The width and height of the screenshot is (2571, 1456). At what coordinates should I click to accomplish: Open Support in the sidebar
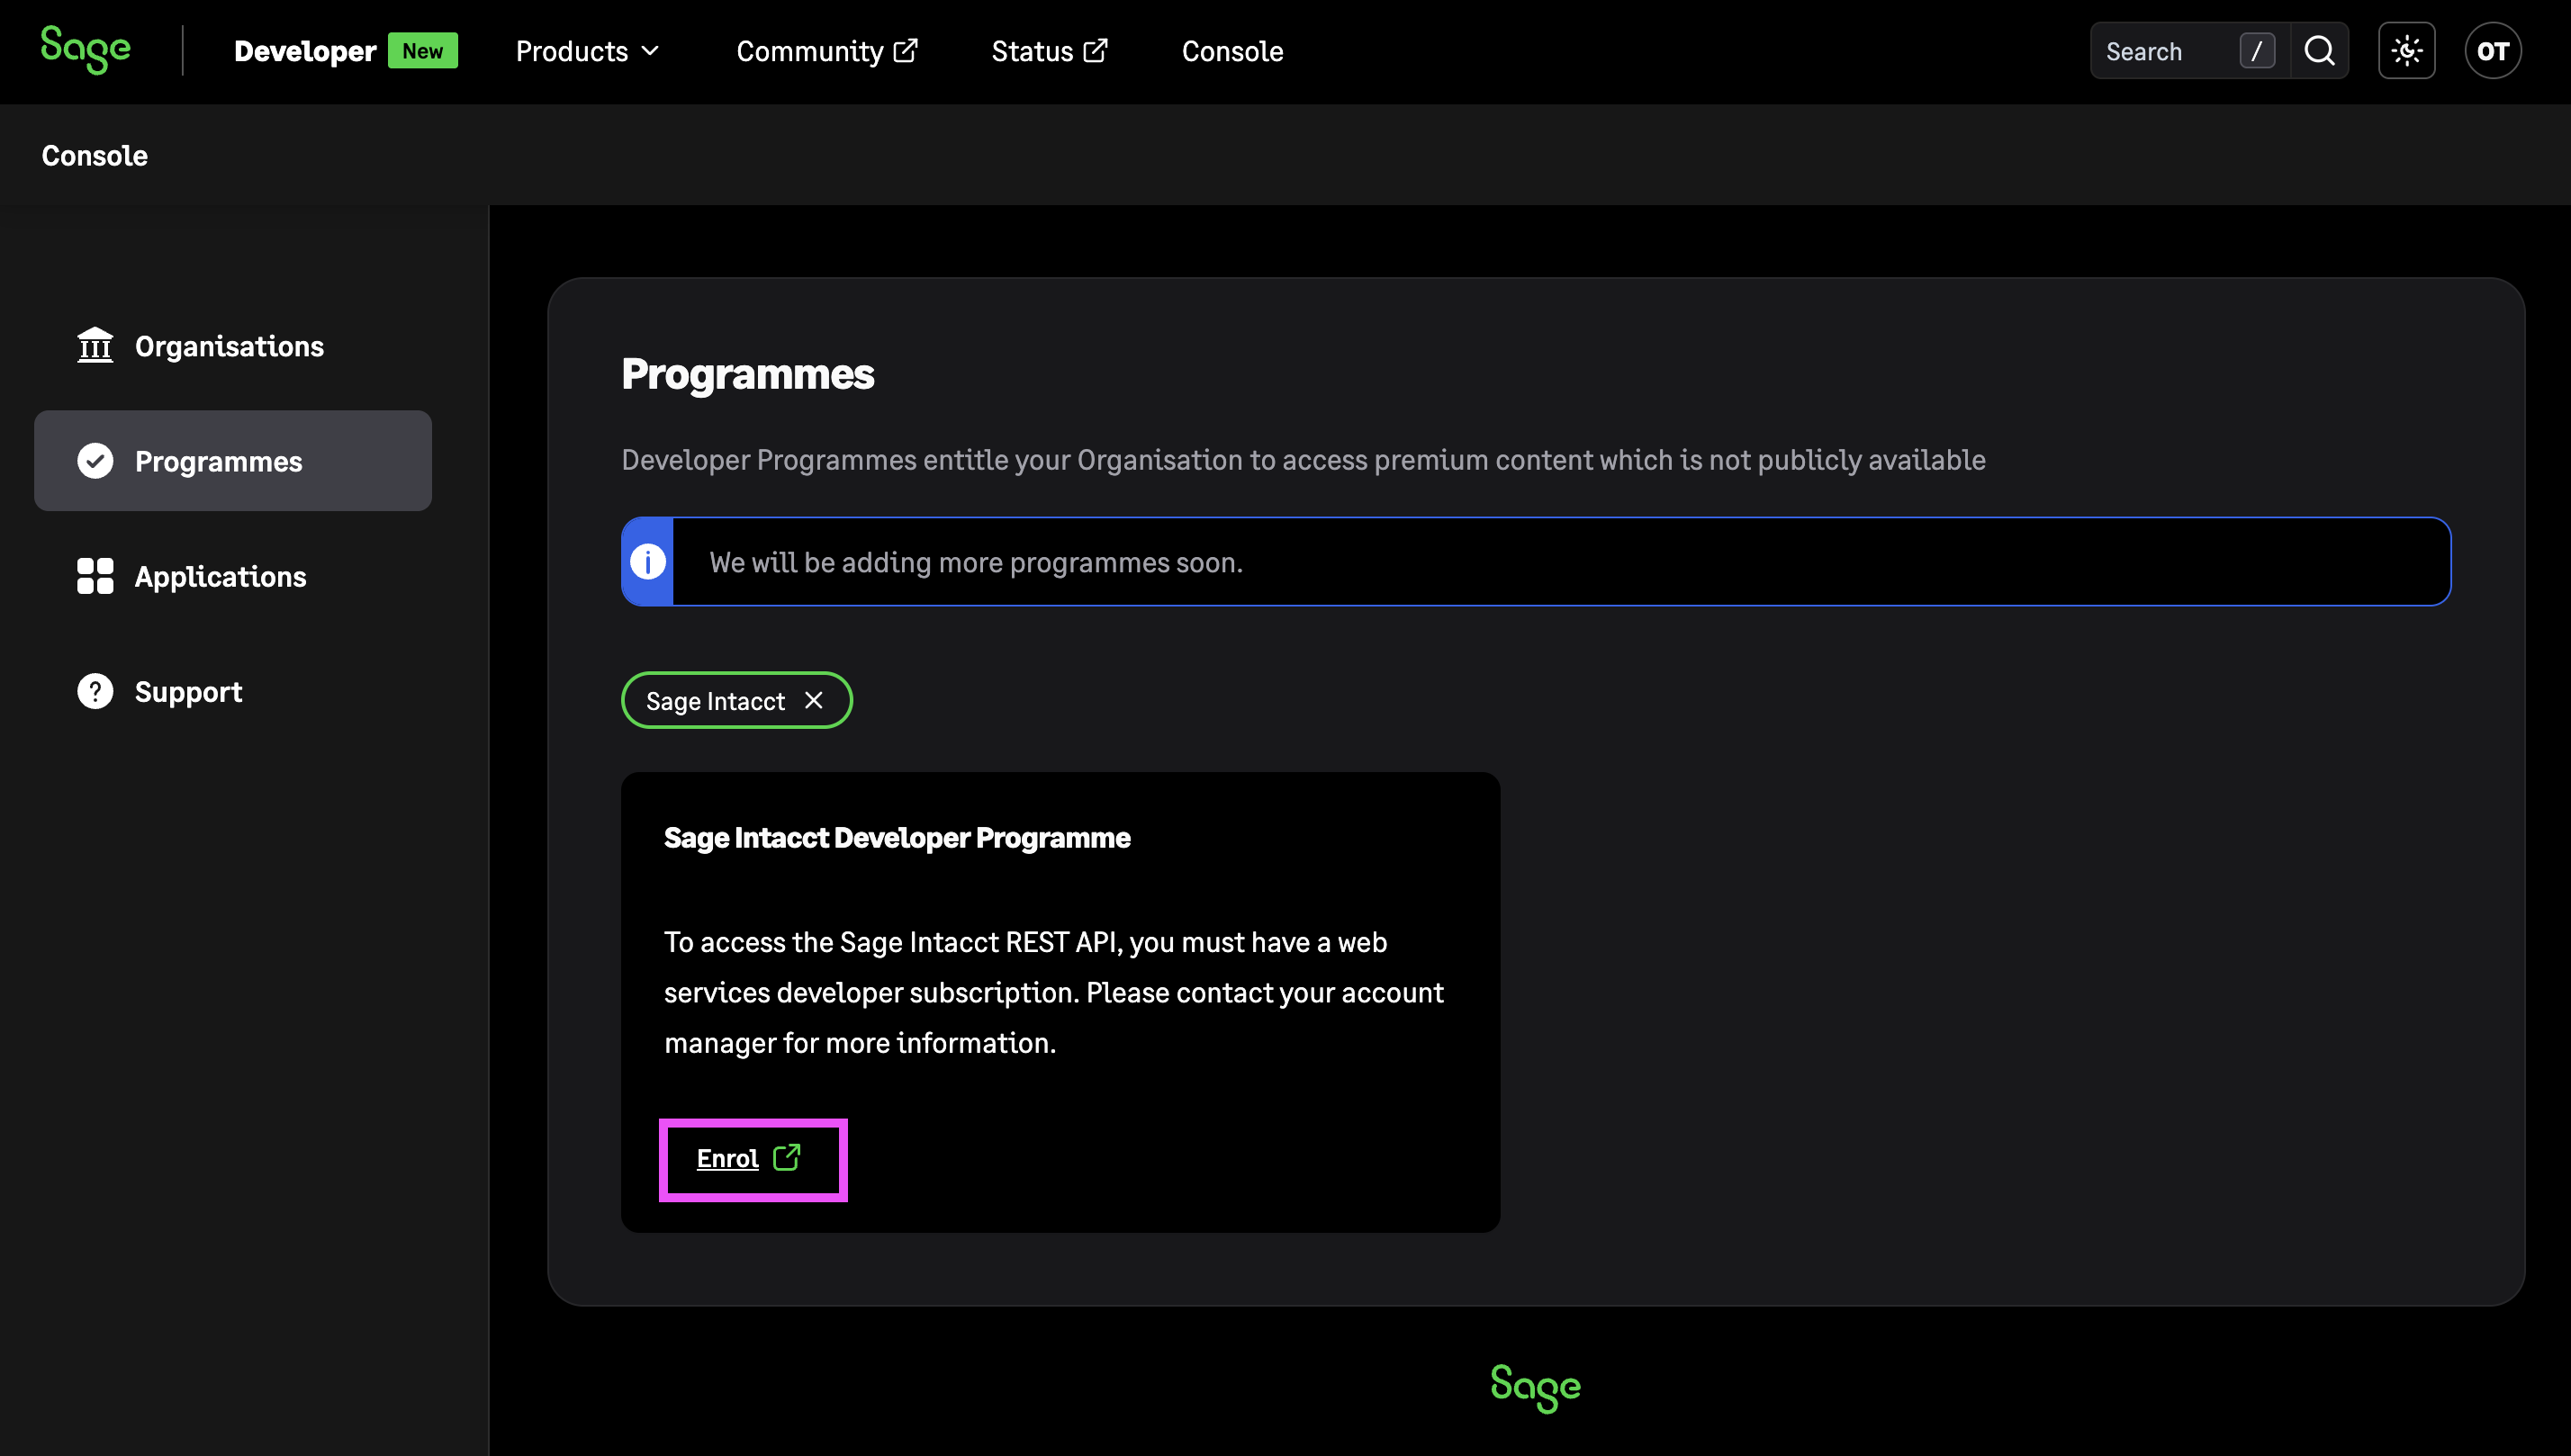[233, 691]
